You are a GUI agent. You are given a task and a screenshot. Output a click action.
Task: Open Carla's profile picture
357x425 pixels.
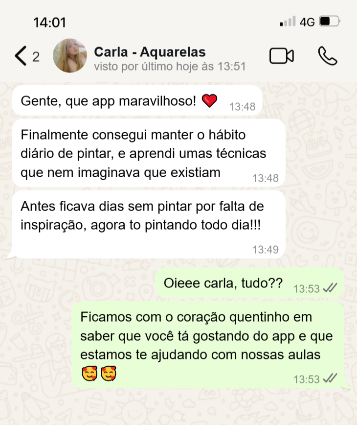[x=70, y=55]
